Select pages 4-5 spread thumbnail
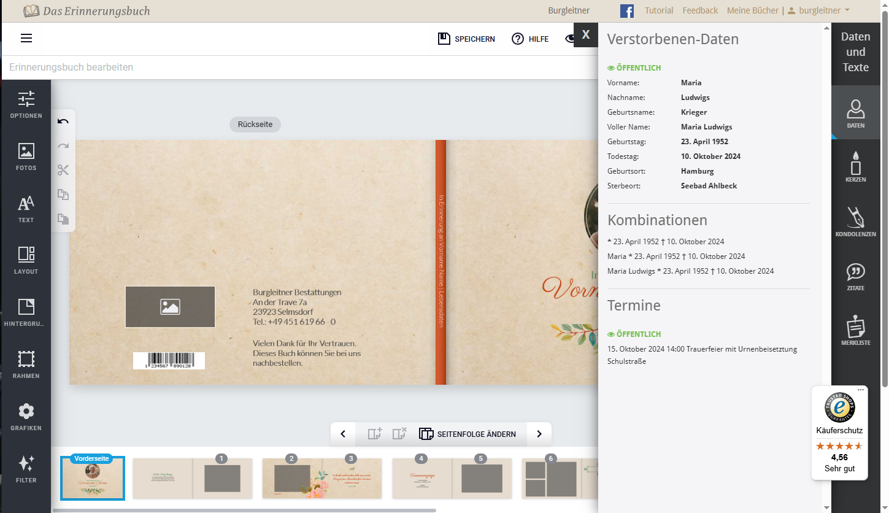Image resolution: width=889 pixels, height=513 pixels. (x=452, y=479)
